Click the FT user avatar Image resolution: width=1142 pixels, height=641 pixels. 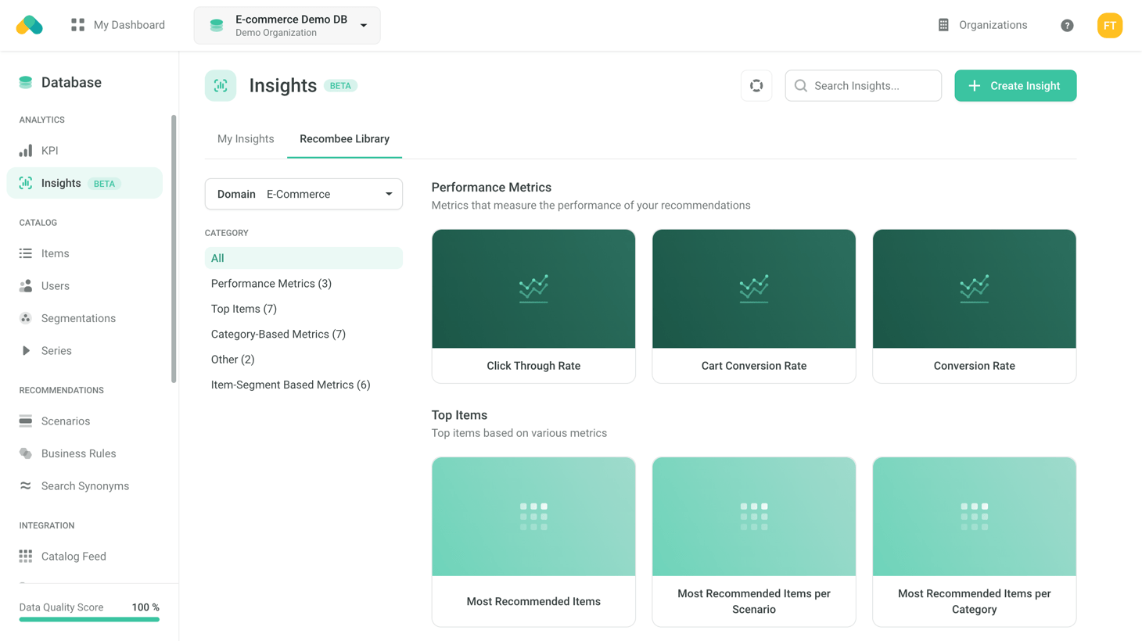click(x=1109, y=26)
